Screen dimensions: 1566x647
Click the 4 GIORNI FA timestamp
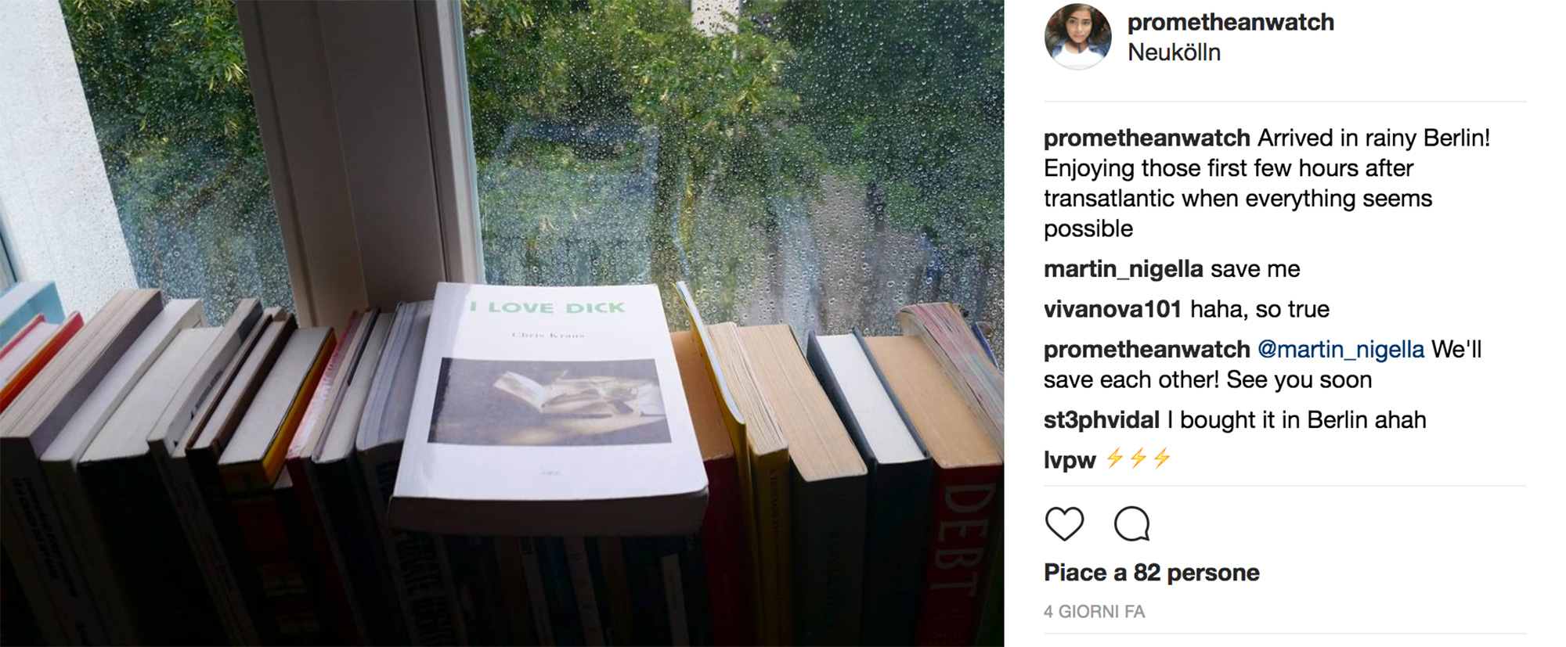pyautogui.click(x=1094, y=612)
